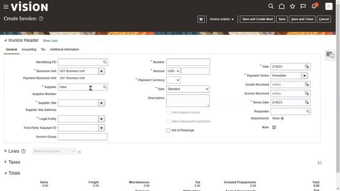
Task: Click the Amount input field
Action: [195, 71]
